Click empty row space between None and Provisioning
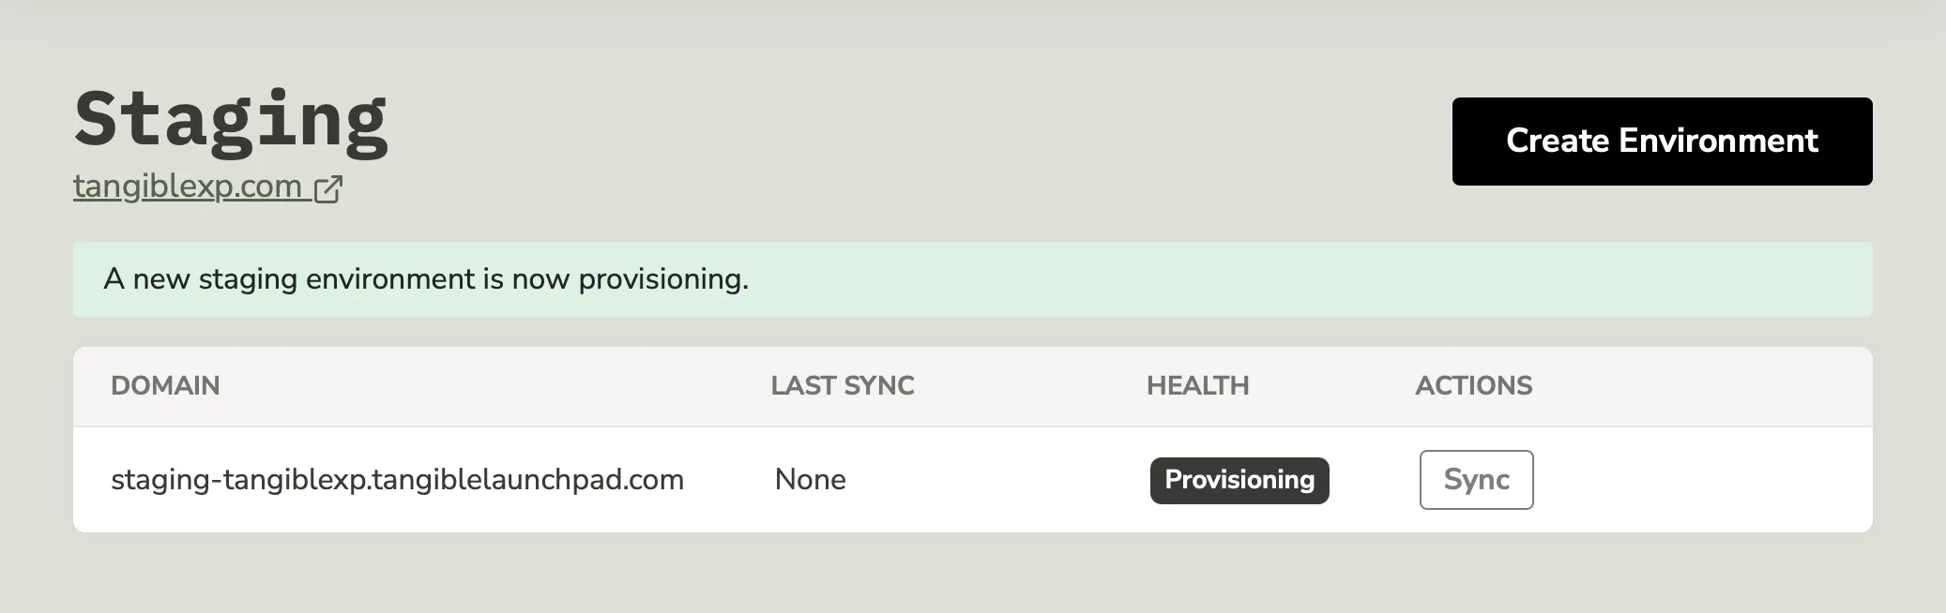 click(995, 480)
